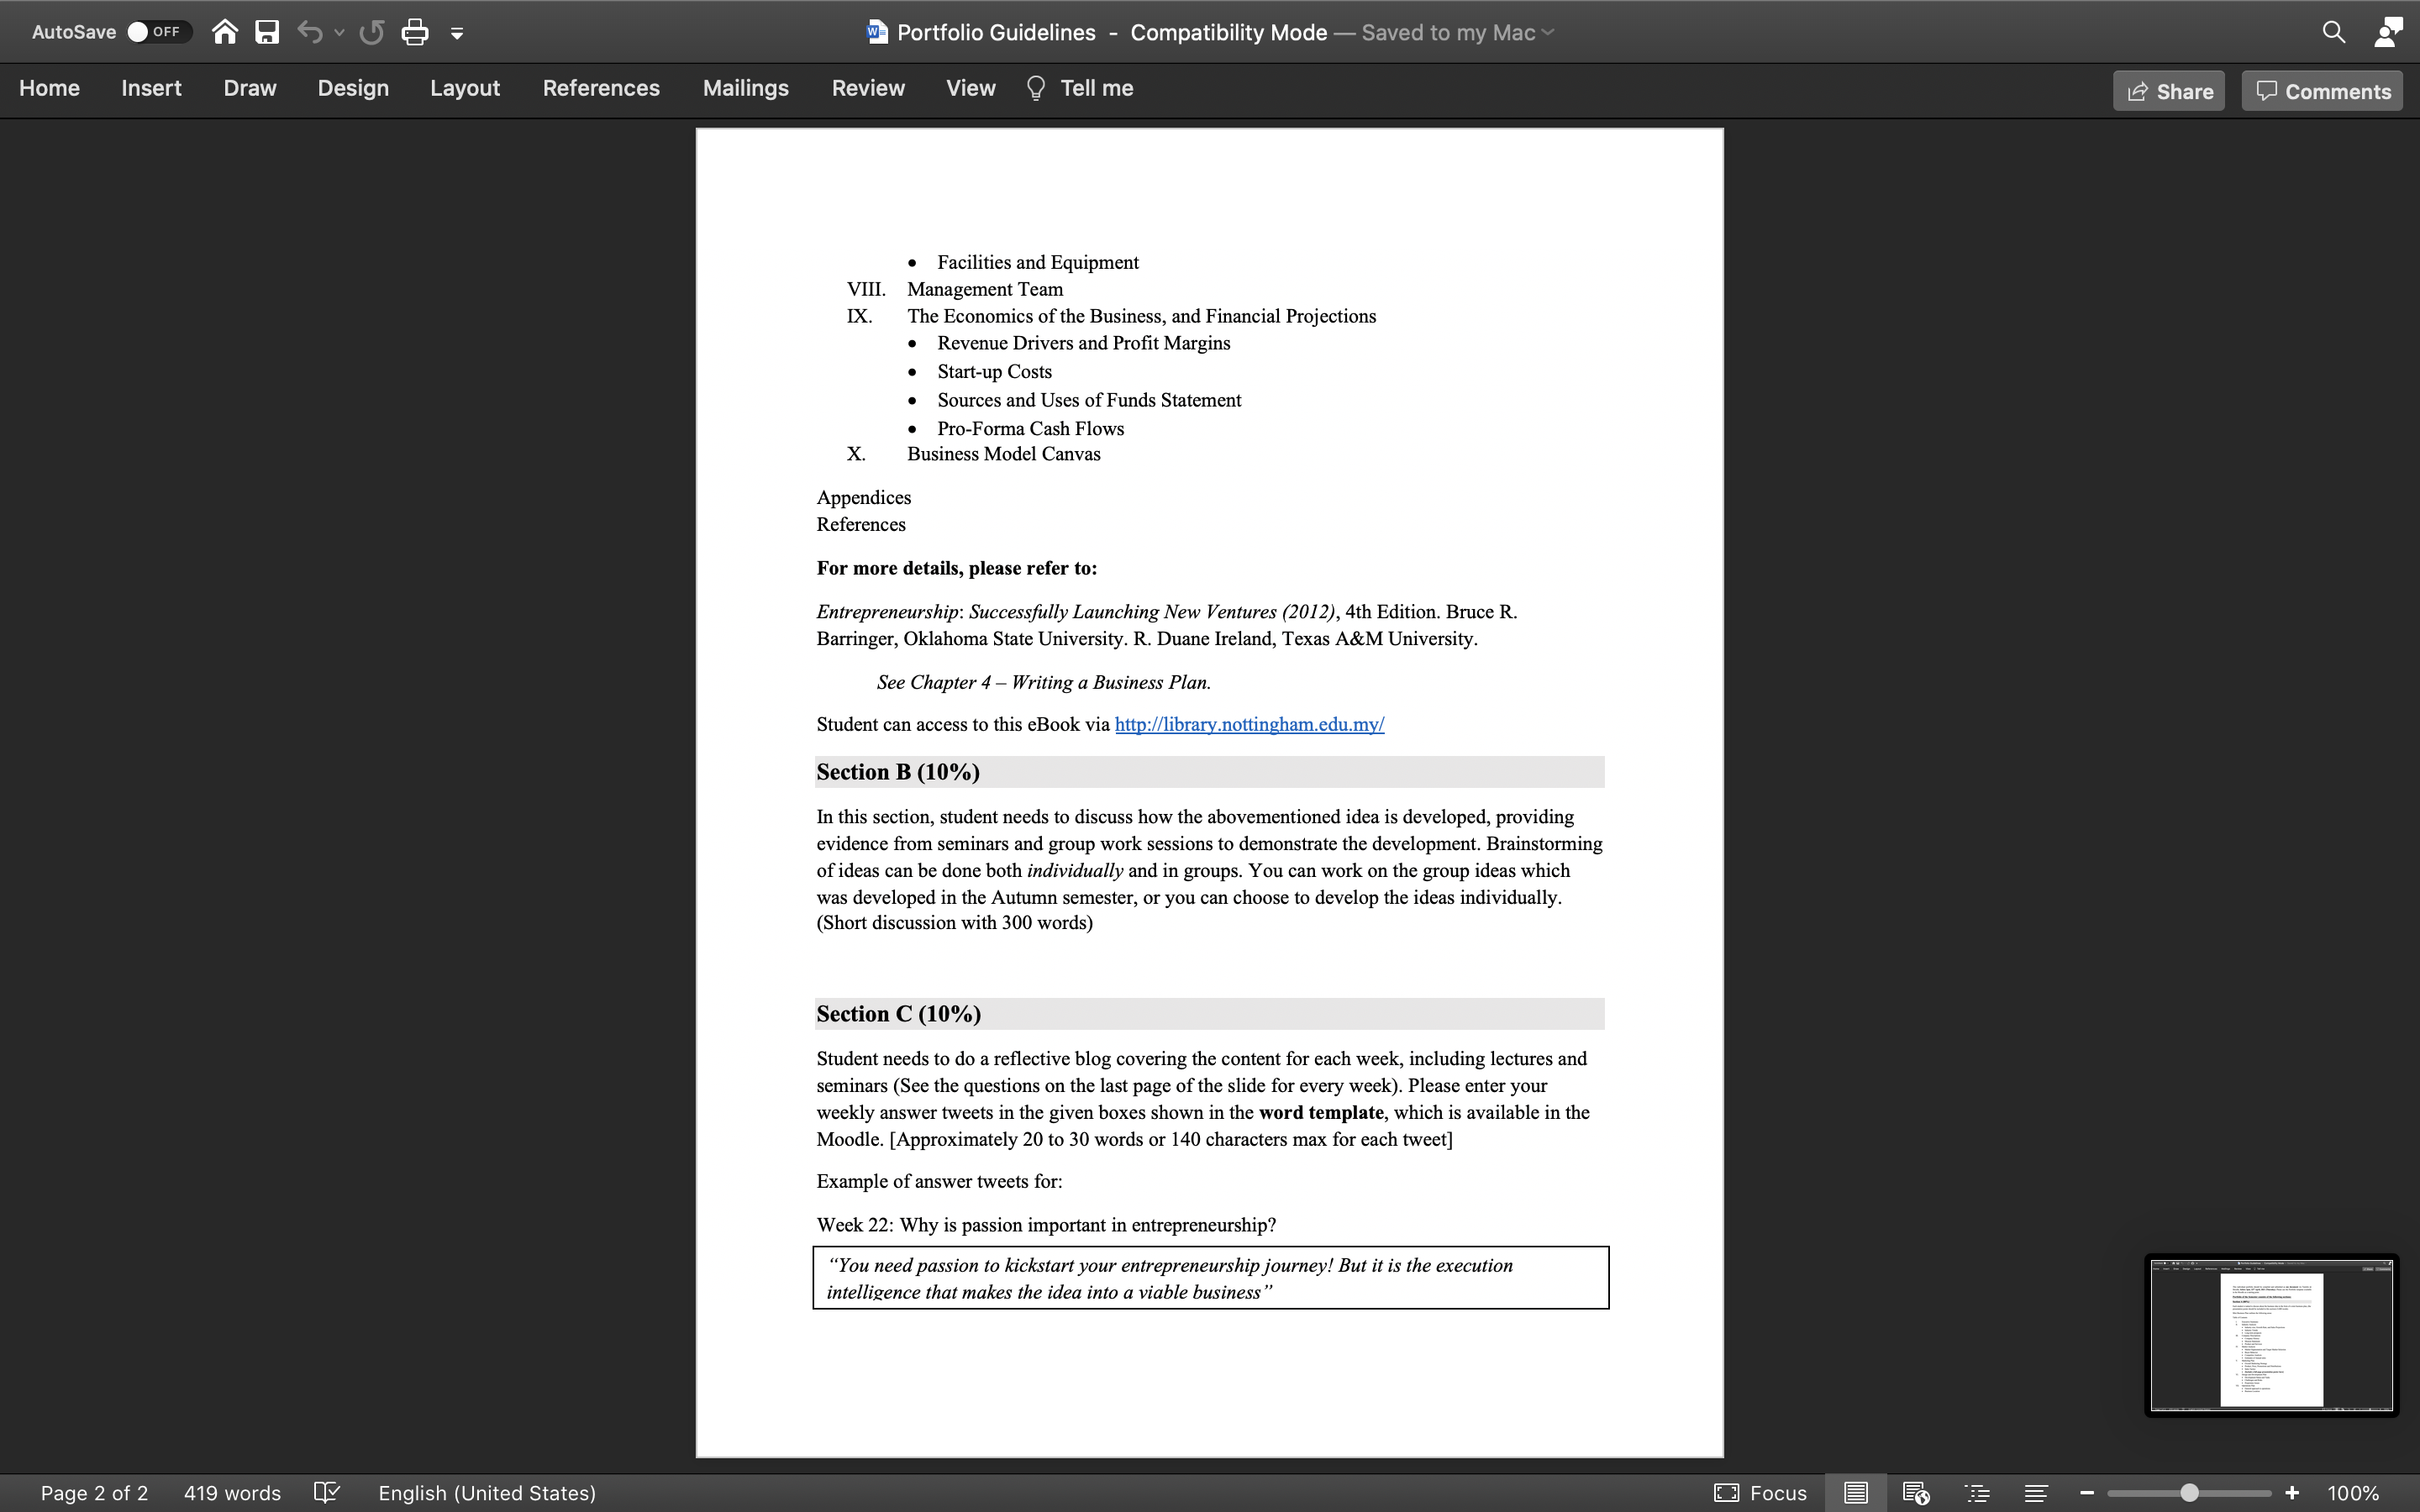The height and width of the screenshot is (1512, 2420).
Task: Click the Save icon in the Quick Access toolbar
Action: [x=266, y=31]
